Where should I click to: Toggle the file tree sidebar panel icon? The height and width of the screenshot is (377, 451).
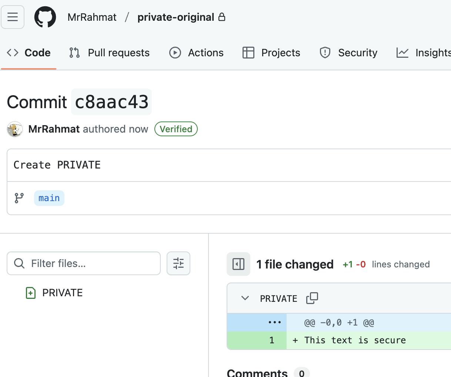click(238, 264)
